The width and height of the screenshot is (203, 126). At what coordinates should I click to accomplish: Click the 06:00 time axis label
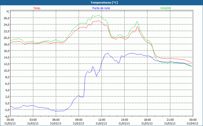click(x=56, y=120)
